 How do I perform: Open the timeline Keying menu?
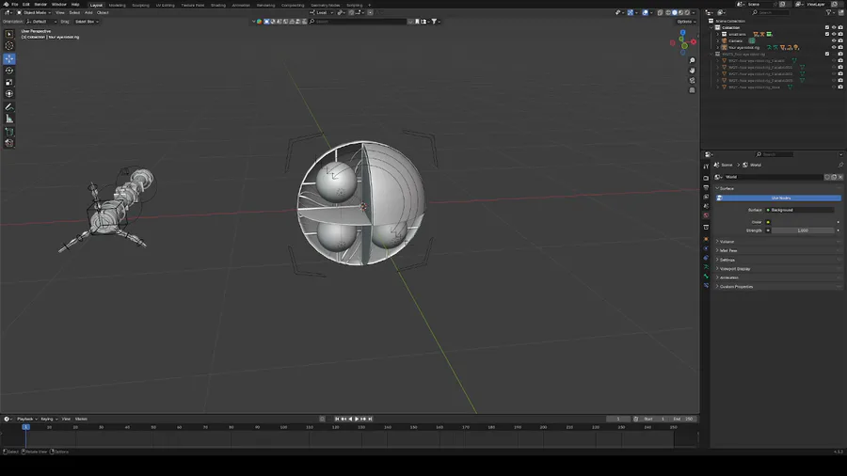tap(48, 419)
